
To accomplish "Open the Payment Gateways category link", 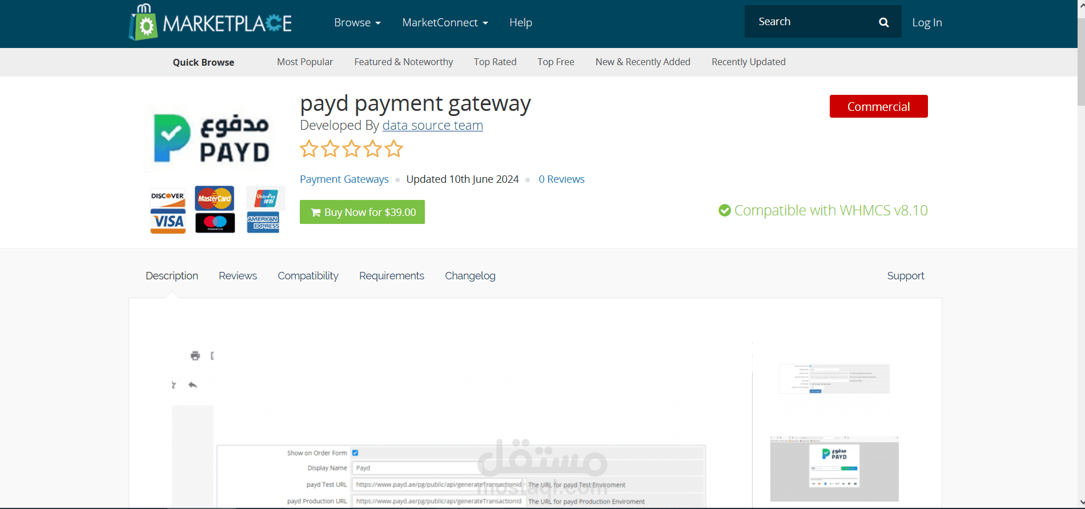I will click(x=344, y=179).
